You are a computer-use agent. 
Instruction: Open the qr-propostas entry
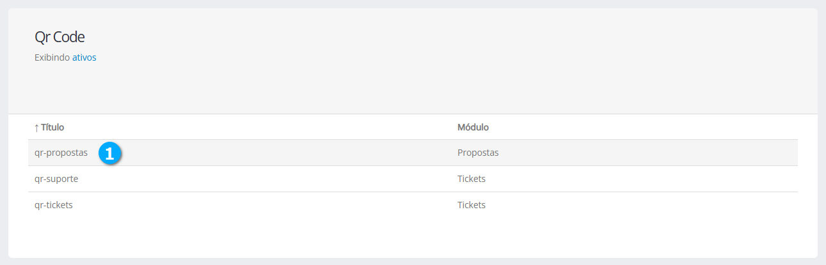61,153
